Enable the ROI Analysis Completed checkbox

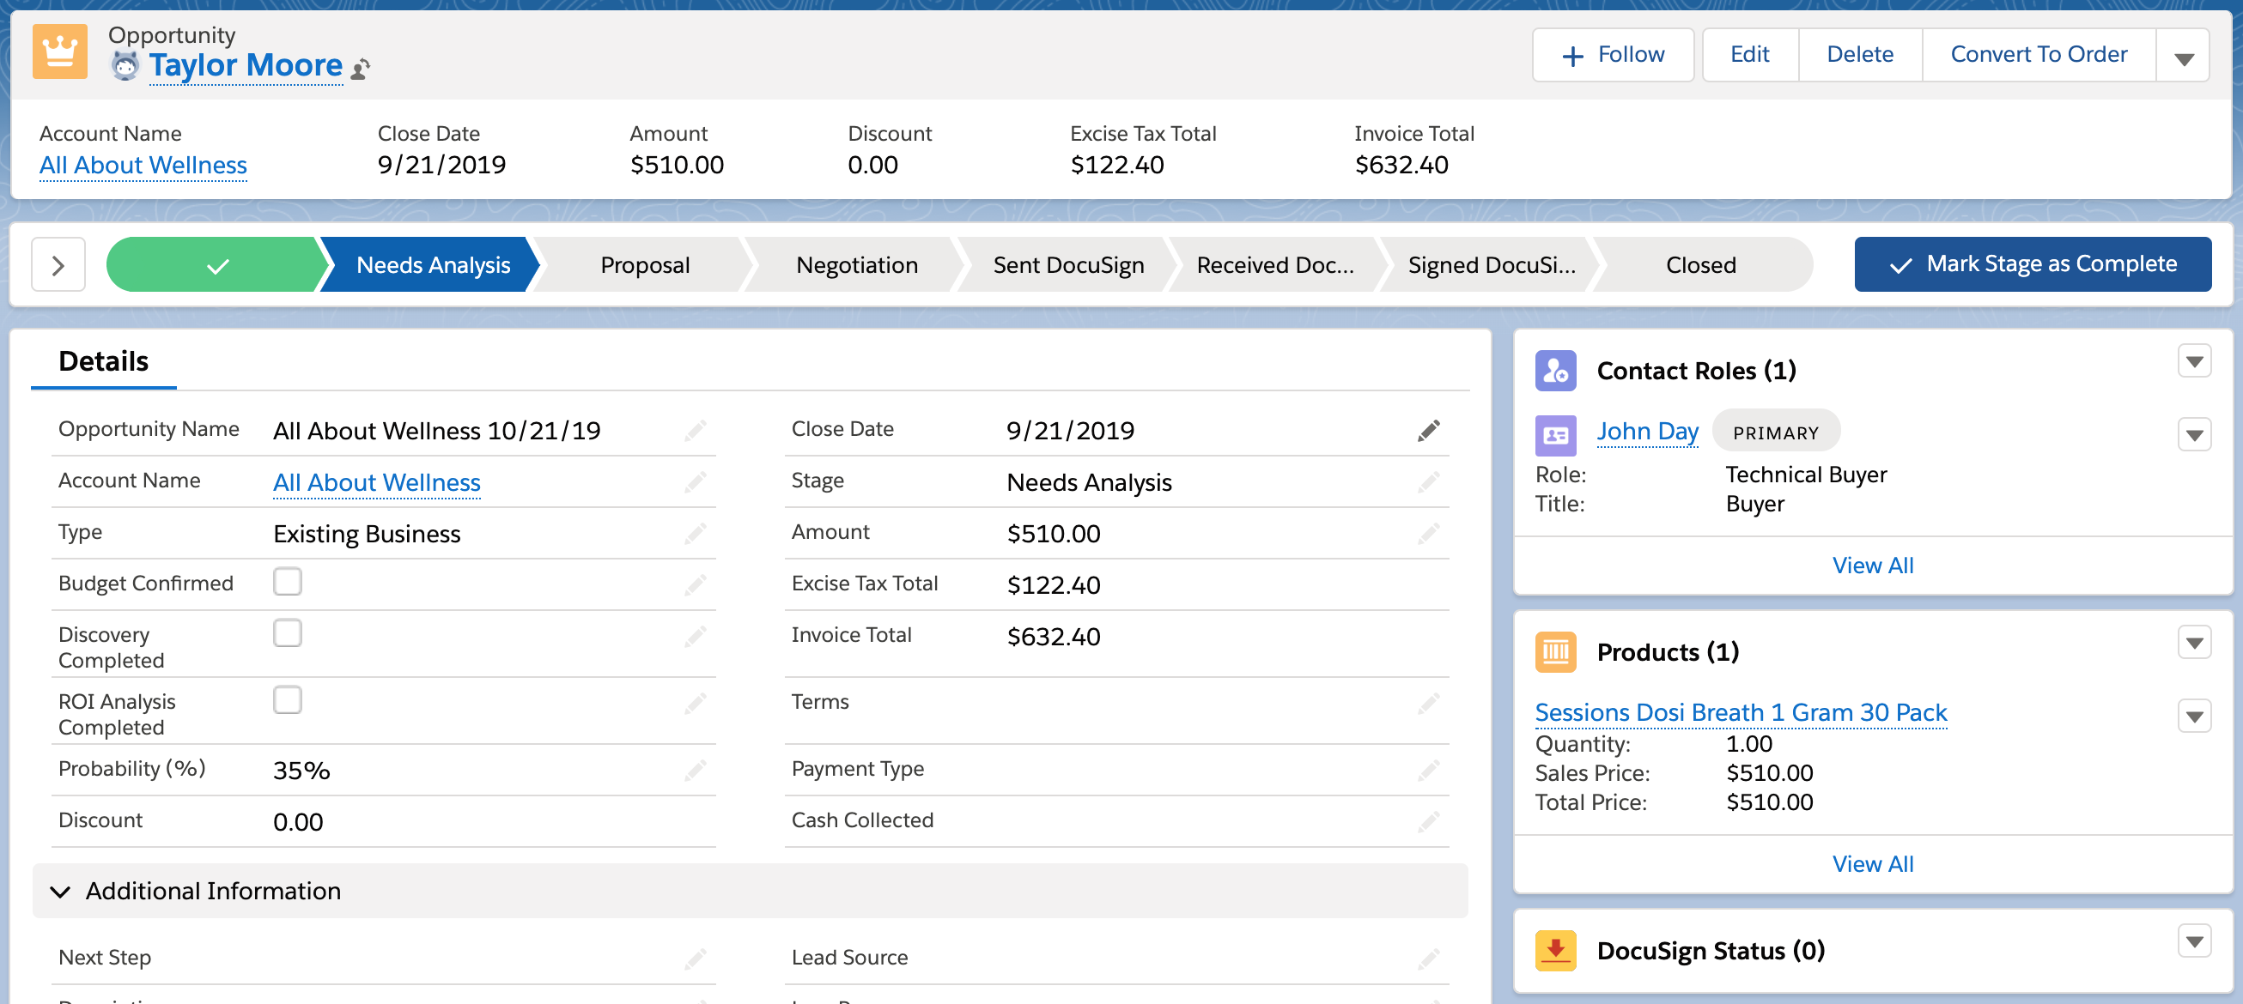[288, 699]
